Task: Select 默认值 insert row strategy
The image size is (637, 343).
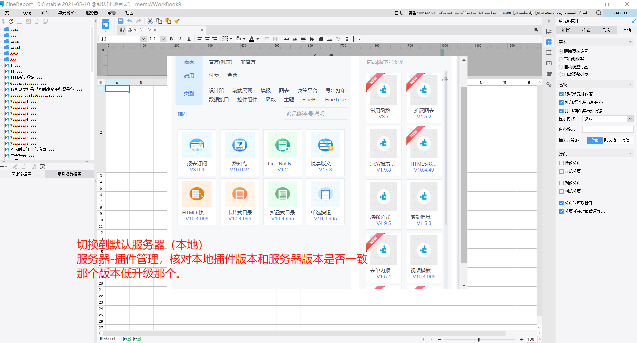Action: [610, 140]
